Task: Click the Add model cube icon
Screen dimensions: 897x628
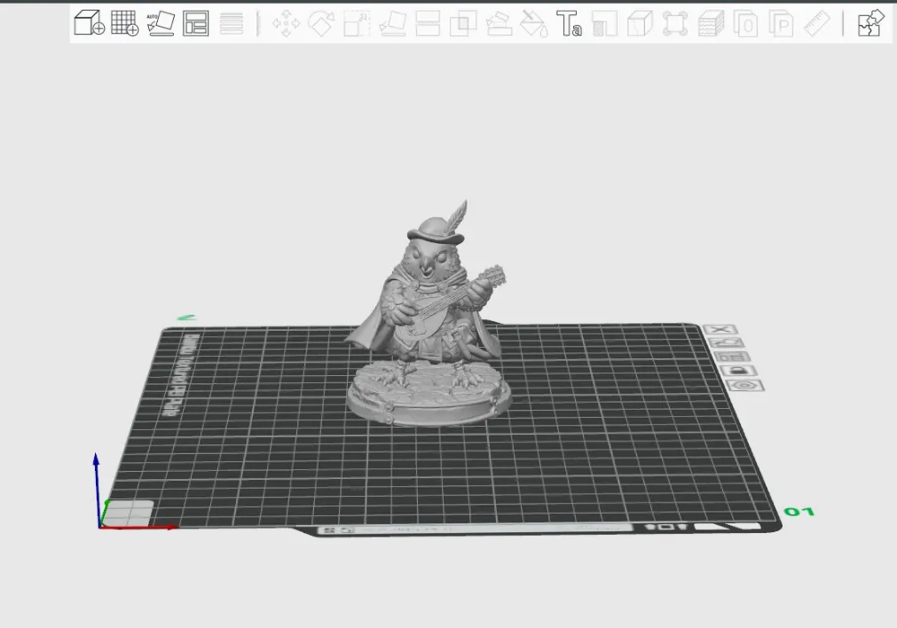Action: (89, 23)
